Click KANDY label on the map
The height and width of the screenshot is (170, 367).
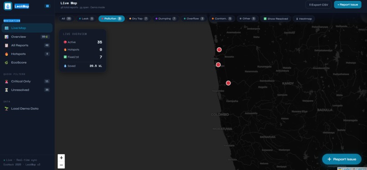click(x=288, y=83)
